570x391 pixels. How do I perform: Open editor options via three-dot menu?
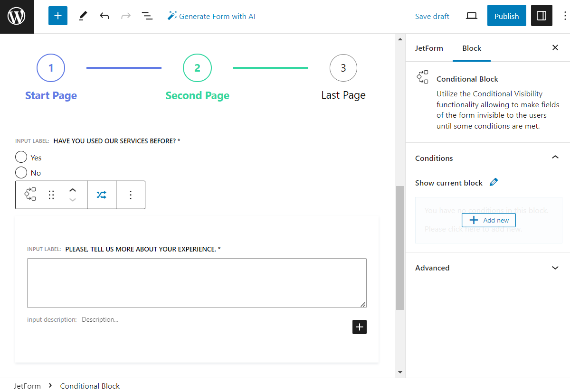point(564,16)
